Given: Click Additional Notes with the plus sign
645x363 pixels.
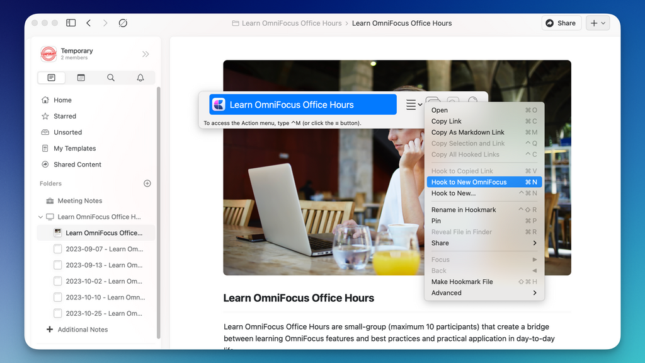Looking at the screenshot, I should [x=77, y=329].
